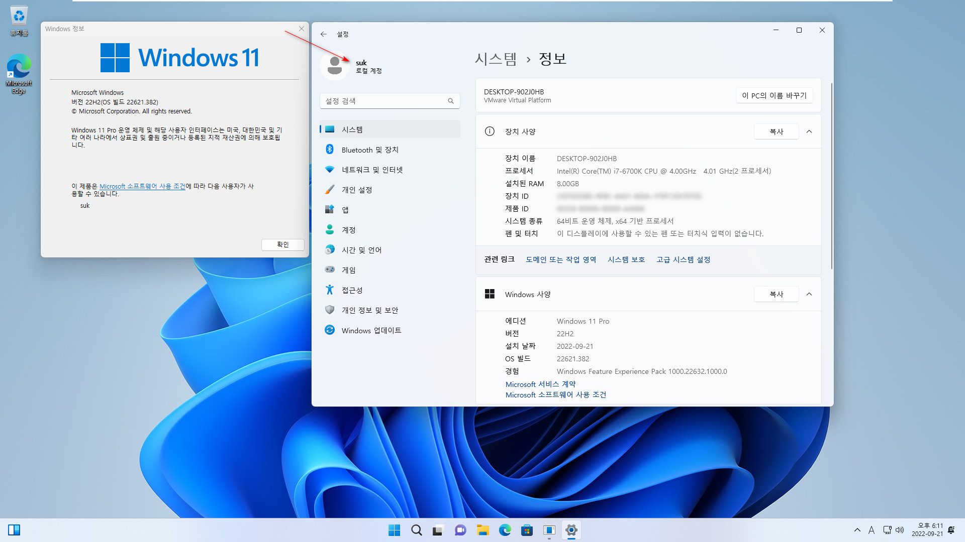The width and height of the screenshot is (965, 542).
Task: Open the 시스템 보호 link
Action: click(x=626, y=259)
